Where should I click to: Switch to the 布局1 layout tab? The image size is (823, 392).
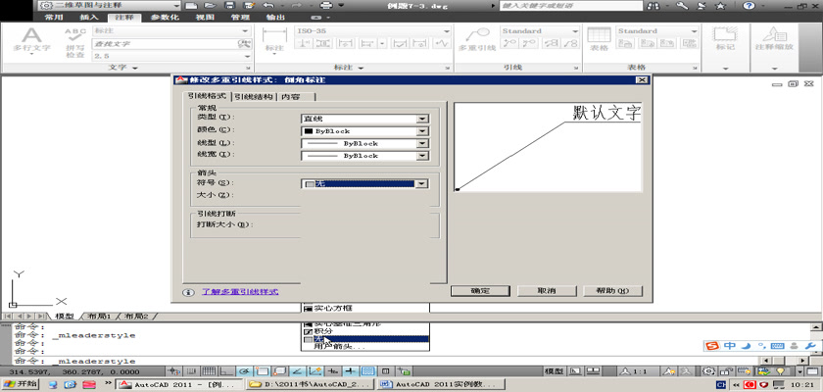click(x=100, y=317)
